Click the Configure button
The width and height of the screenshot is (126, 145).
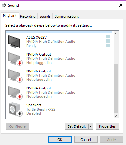tap(17, 126)
